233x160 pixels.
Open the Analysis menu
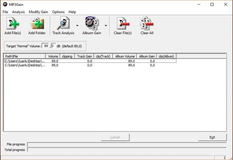[x=19, y=12]
